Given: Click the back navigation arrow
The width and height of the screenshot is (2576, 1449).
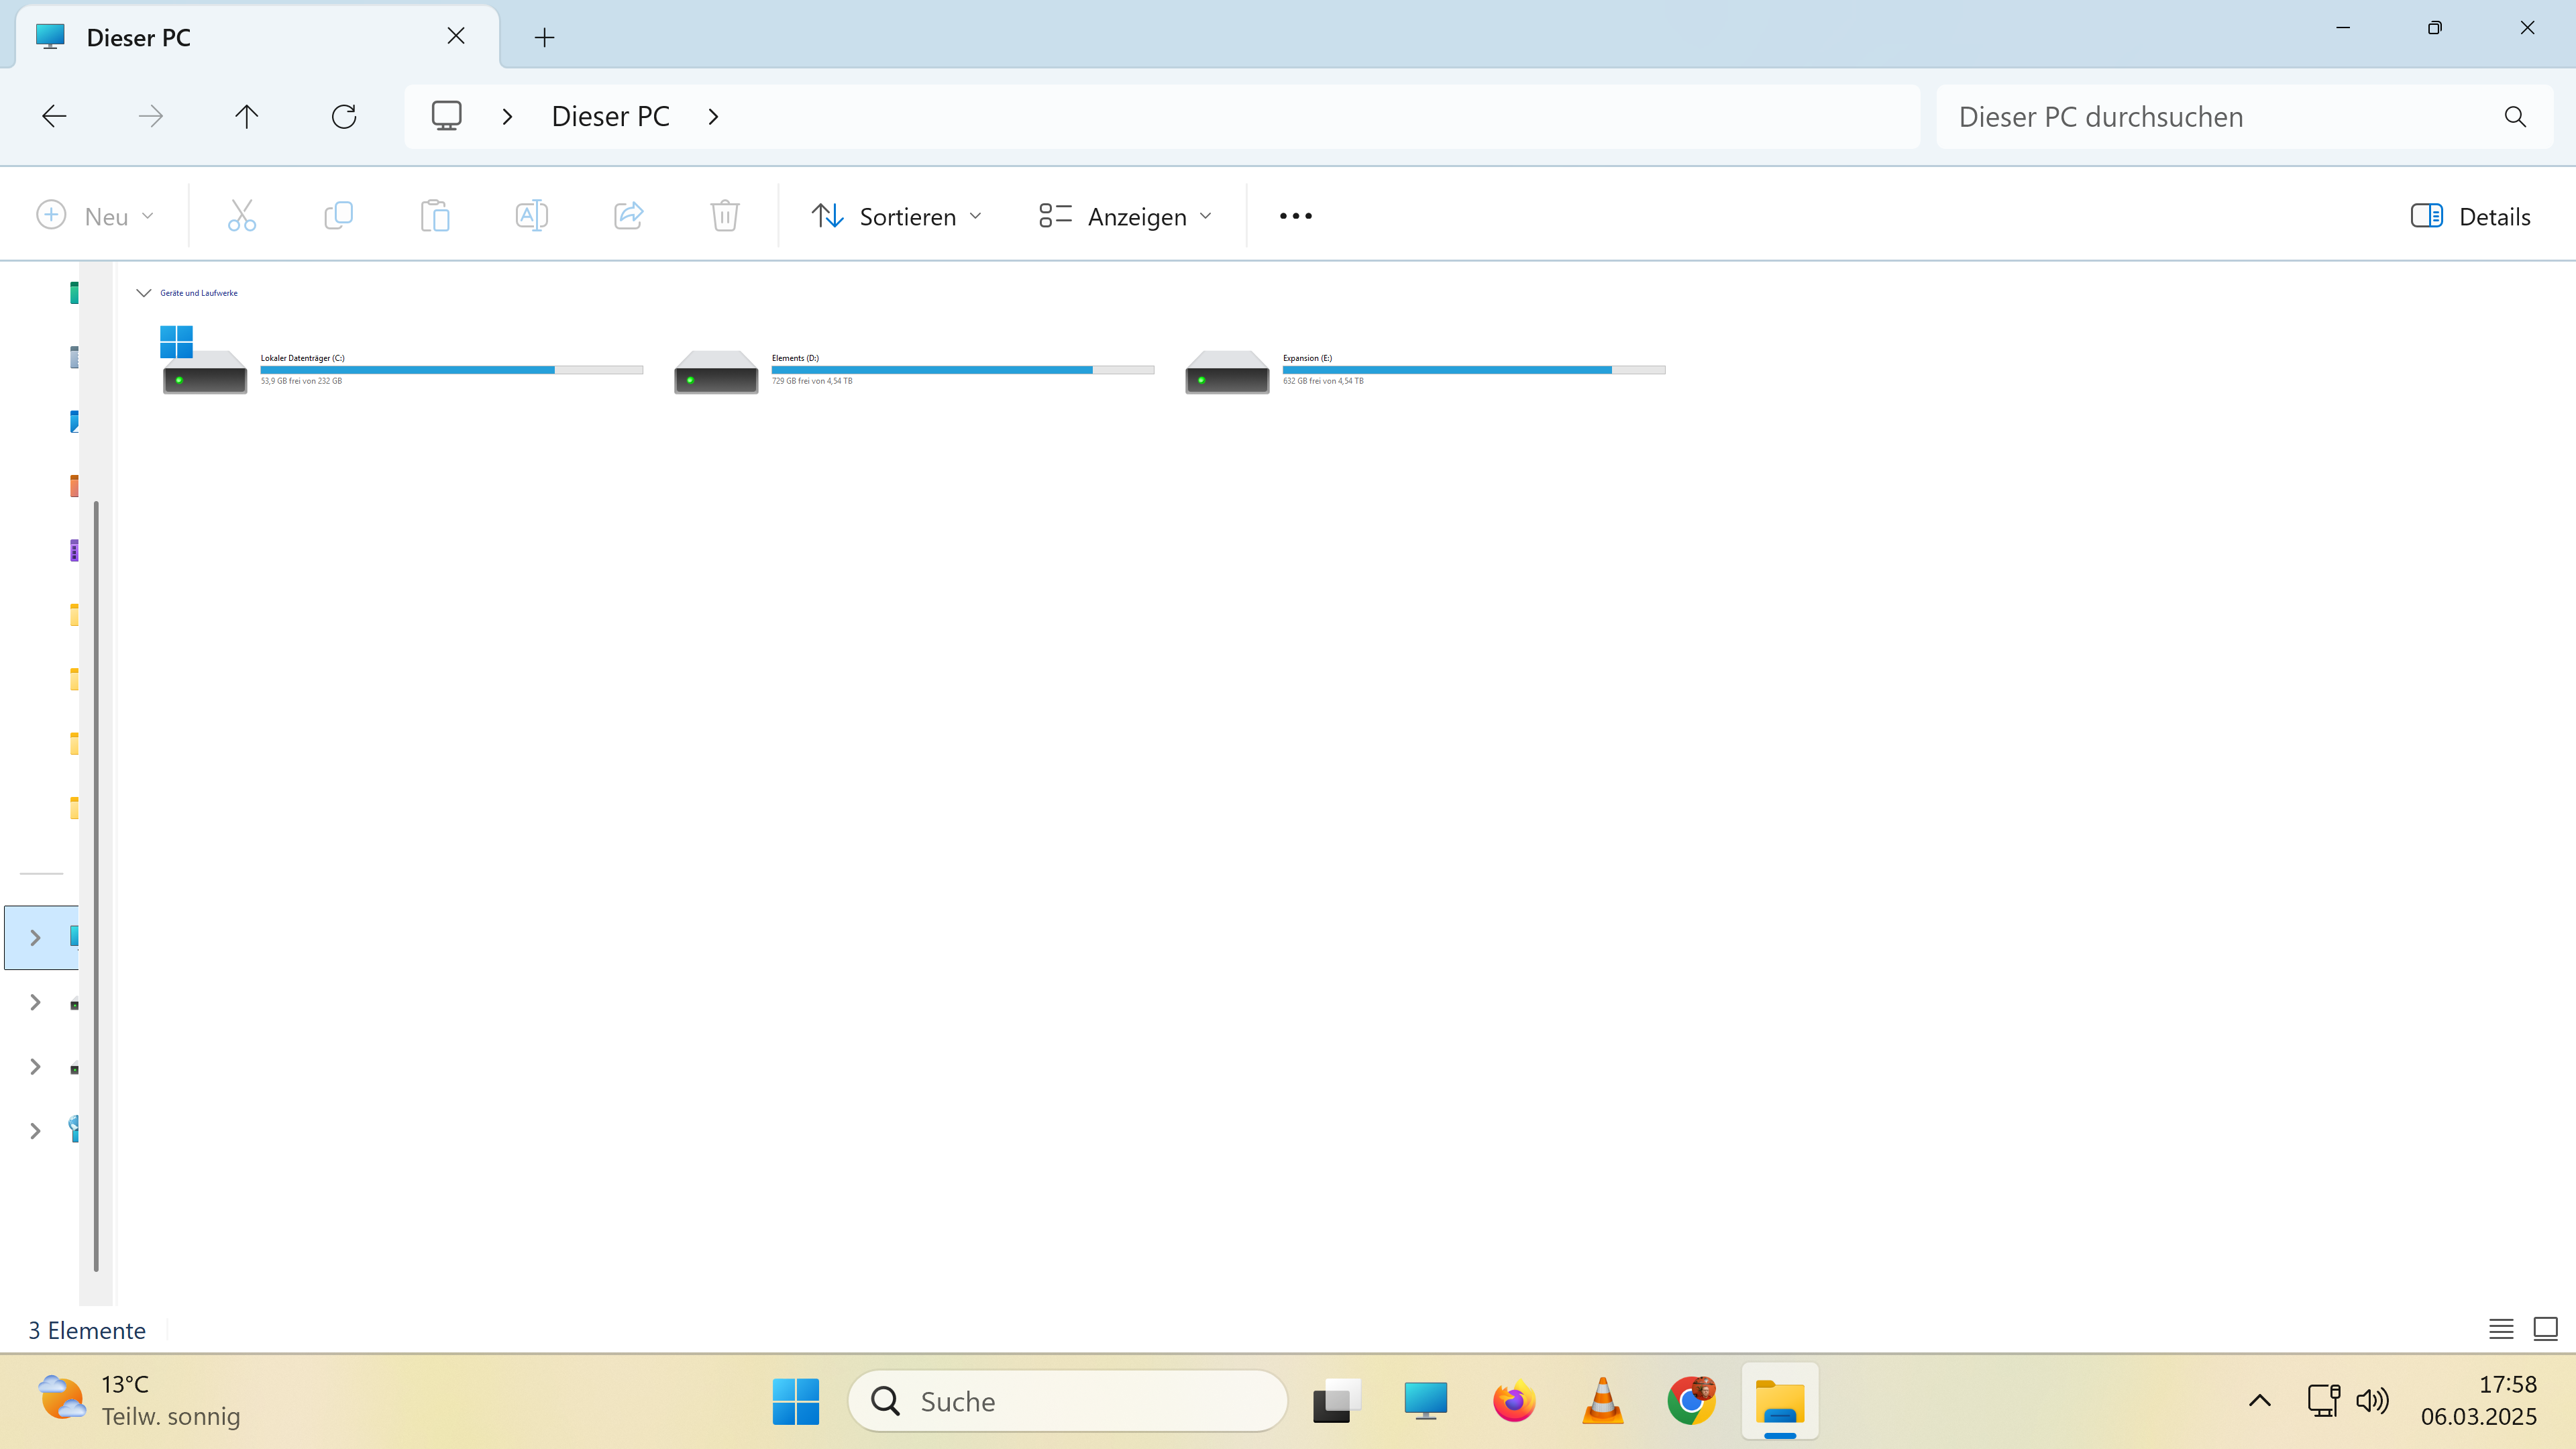Looking at the screenshot, I should [54, 117].
